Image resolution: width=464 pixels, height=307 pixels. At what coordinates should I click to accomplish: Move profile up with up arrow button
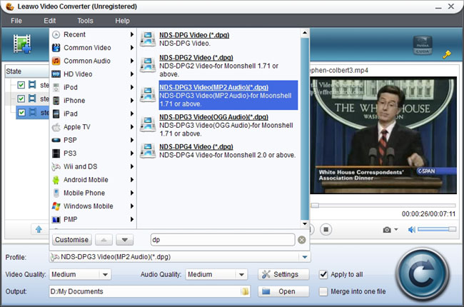click(104, 240)
